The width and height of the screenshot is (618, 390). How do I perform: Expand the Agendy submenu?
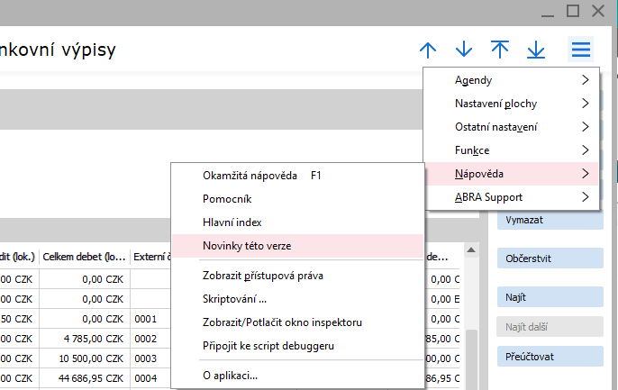(x=511, y=80)
